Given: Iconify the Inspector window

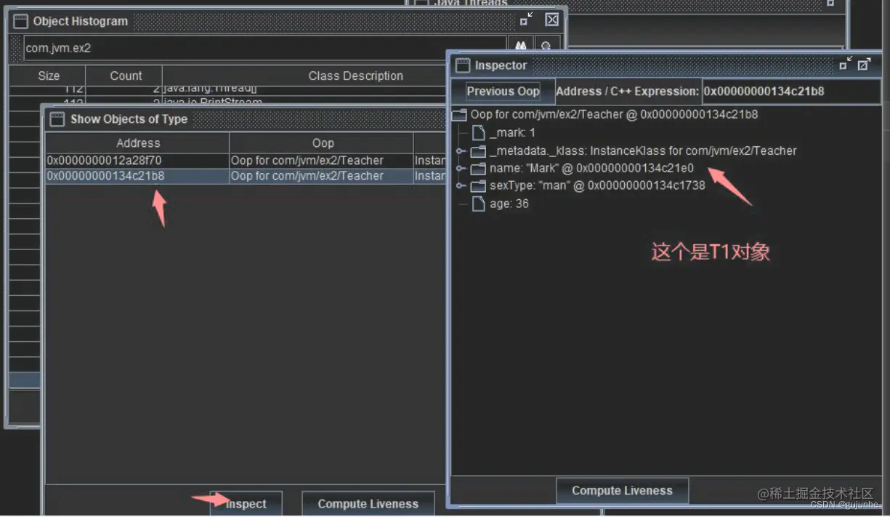Looking at the screenshot, I should click(x=846, y=64).
